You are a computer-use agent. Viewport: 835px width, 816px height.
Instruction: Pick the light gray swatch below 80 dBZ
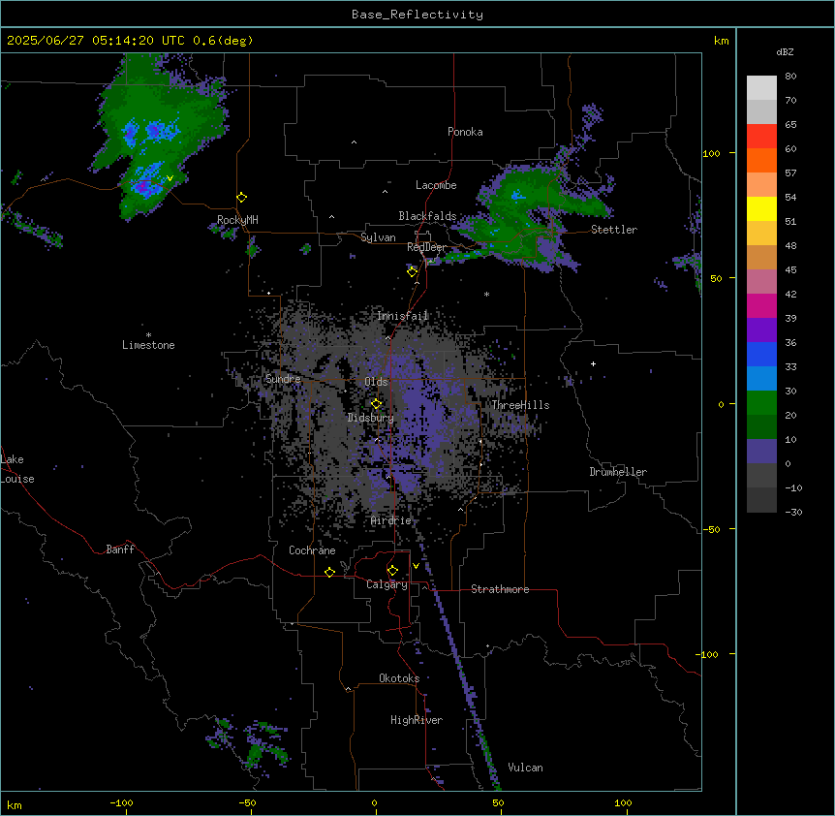(x=761, y=88)
